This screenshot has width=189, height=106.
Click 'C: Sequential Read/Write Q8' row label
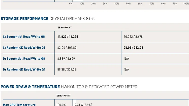click(24, 37)
